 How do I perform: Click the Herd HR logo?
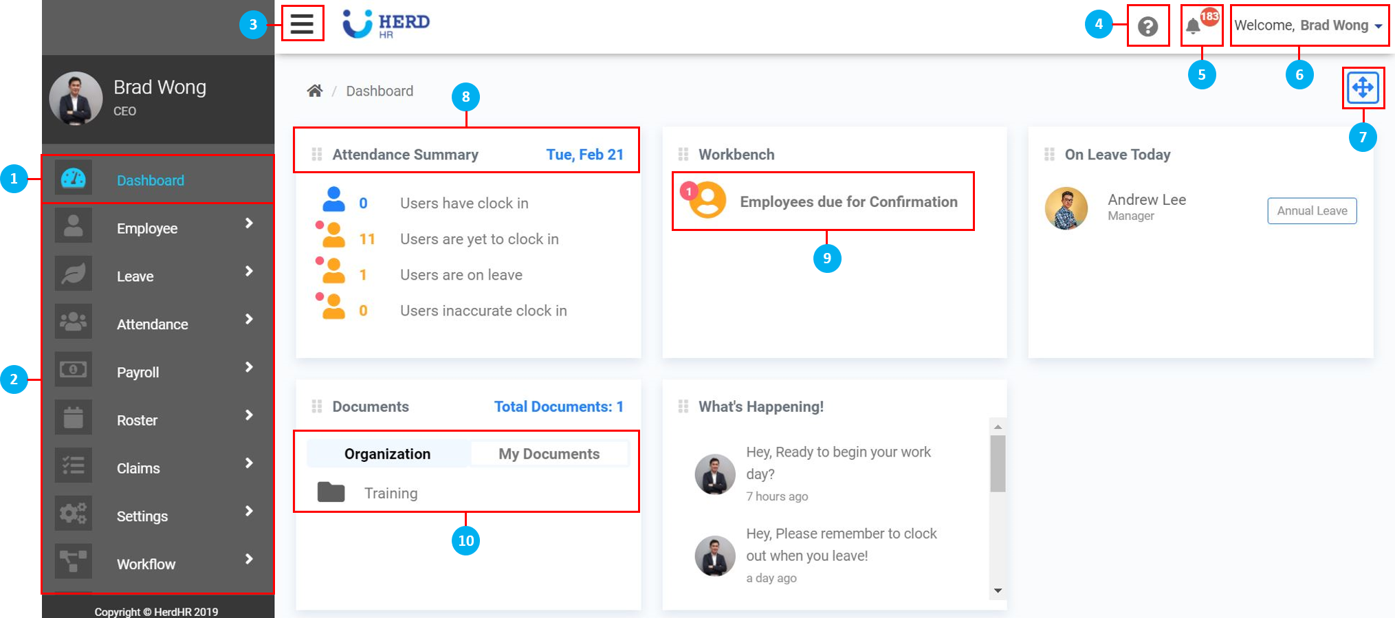[x=386, y=24]
